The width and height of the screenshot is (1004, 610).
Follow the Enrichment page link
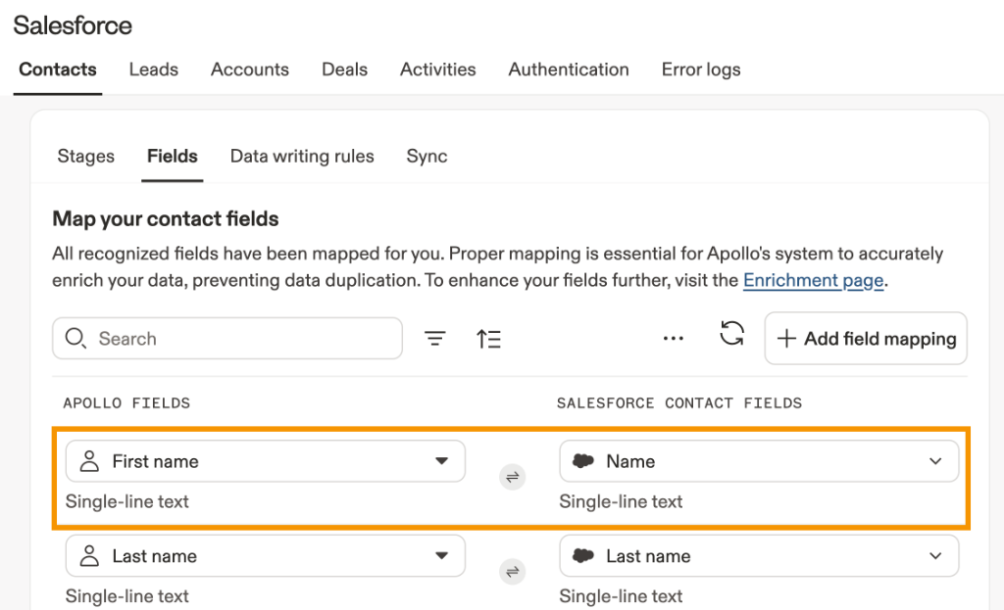pyautogui.click(x=813, y=280)
